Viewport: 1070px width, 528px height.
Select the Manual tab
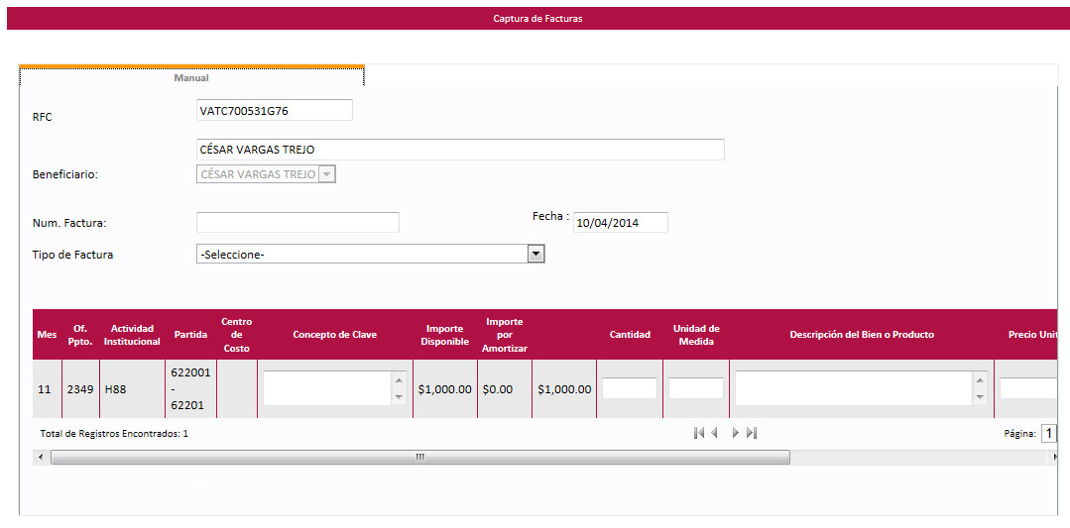[x=191, y=77]
